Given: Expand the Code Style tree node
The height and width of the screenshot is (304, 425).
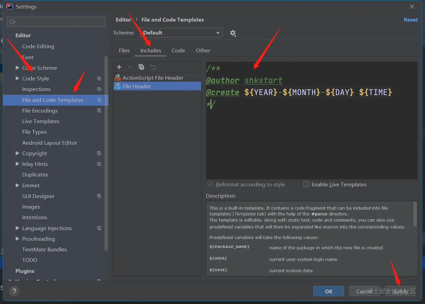Looking at the screenshot, I should point(17,78).
